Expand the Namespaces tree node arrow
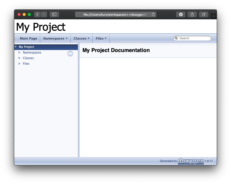This screenshot has height=184, width=231. click(19, 52)
